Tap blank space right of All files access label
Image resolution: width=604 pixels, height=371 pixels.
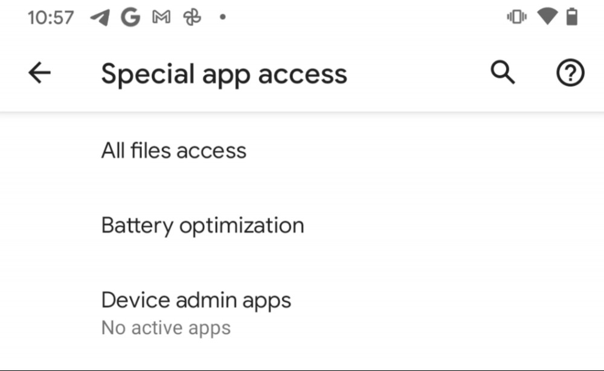(424, 150)
